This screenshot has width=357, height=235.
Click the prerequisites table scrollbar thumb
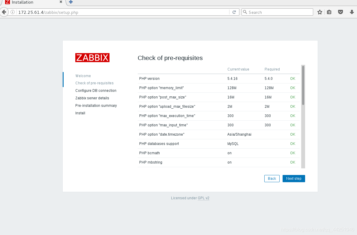pyautogui.click(x=303, y=85)
